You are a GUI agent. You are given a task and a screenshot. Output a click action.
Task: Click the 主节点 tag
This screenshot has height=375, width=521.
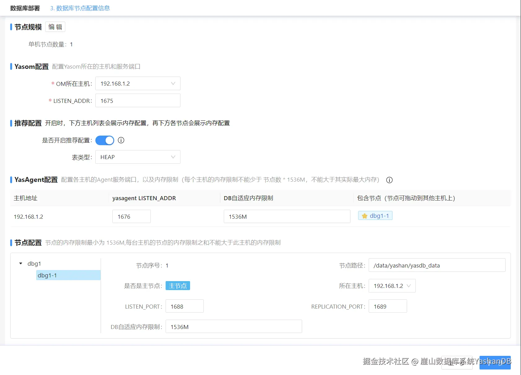pyautogui.click(x=178, y=286)
